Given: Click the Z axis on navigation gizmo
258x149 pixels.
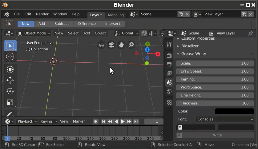Looking at the screenshot, I should (x=147, y=49).
